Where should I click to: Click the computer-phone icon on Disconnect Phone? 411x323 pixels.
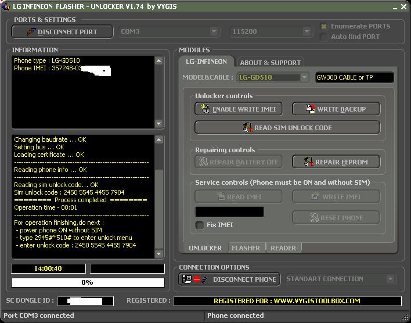pyautogui.click(x=187, y=279)
